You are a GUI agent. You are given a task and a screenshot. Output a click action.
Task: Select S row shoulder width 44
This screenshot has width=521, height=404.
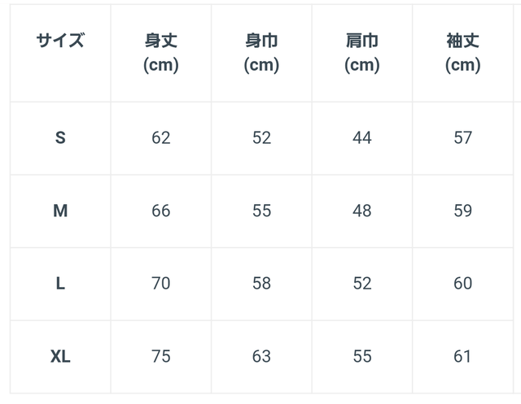point(362,137)
